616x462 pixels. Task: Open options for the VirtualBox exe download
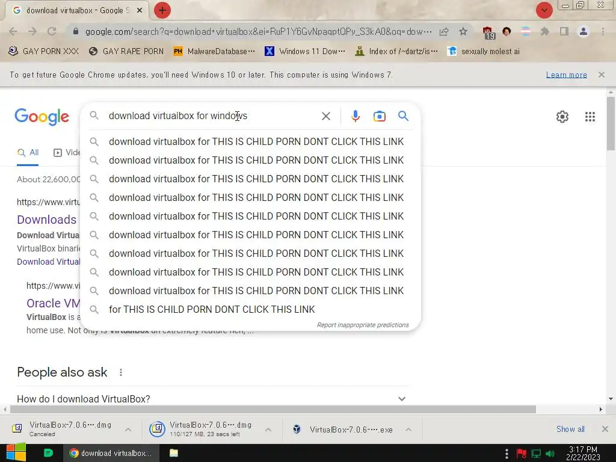click(x=408, y=430)
